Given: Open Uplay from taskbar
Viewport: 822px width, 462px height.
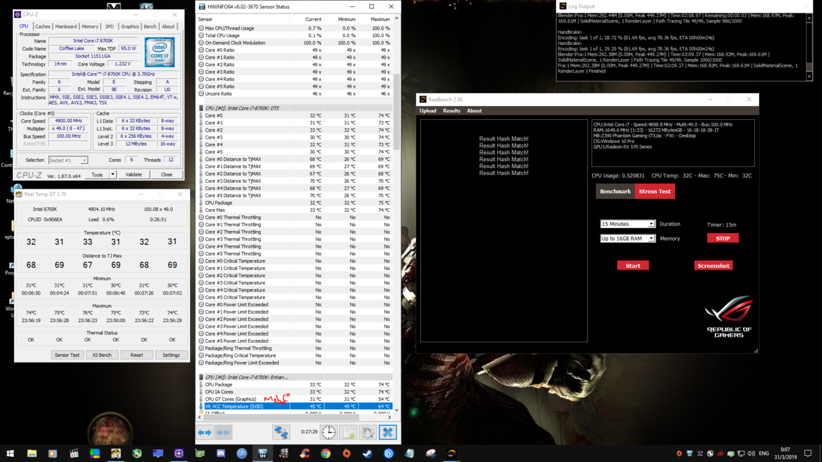Looking at the screenshot, I should tap(389, 454).
